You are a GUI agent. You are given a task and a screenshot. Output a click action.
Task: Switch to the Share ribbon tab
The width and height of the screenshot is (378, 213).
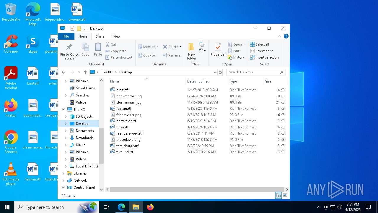tap(100, 36)
